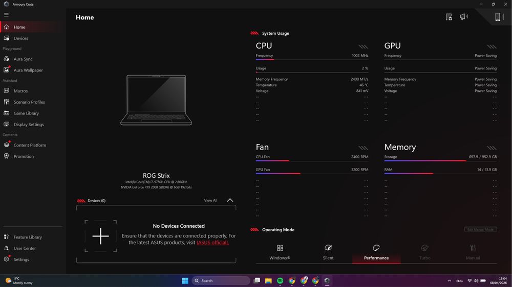The width and height of the screenshot is (512, 287).
Task: Click the "2400 RPM" CPU fan value
Action: pyautogui.click(x=359, y=157)
